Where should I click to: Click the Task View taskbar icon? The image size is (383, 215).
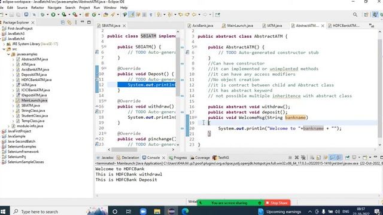coord(129,211)
